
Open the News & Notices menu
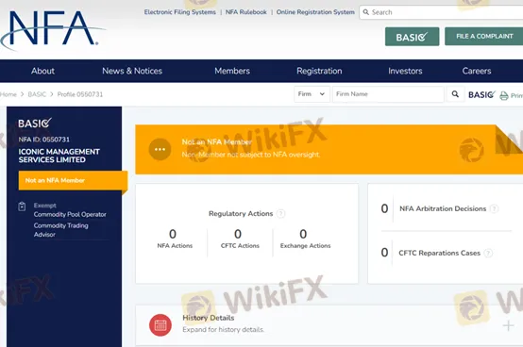click(132, 71)
